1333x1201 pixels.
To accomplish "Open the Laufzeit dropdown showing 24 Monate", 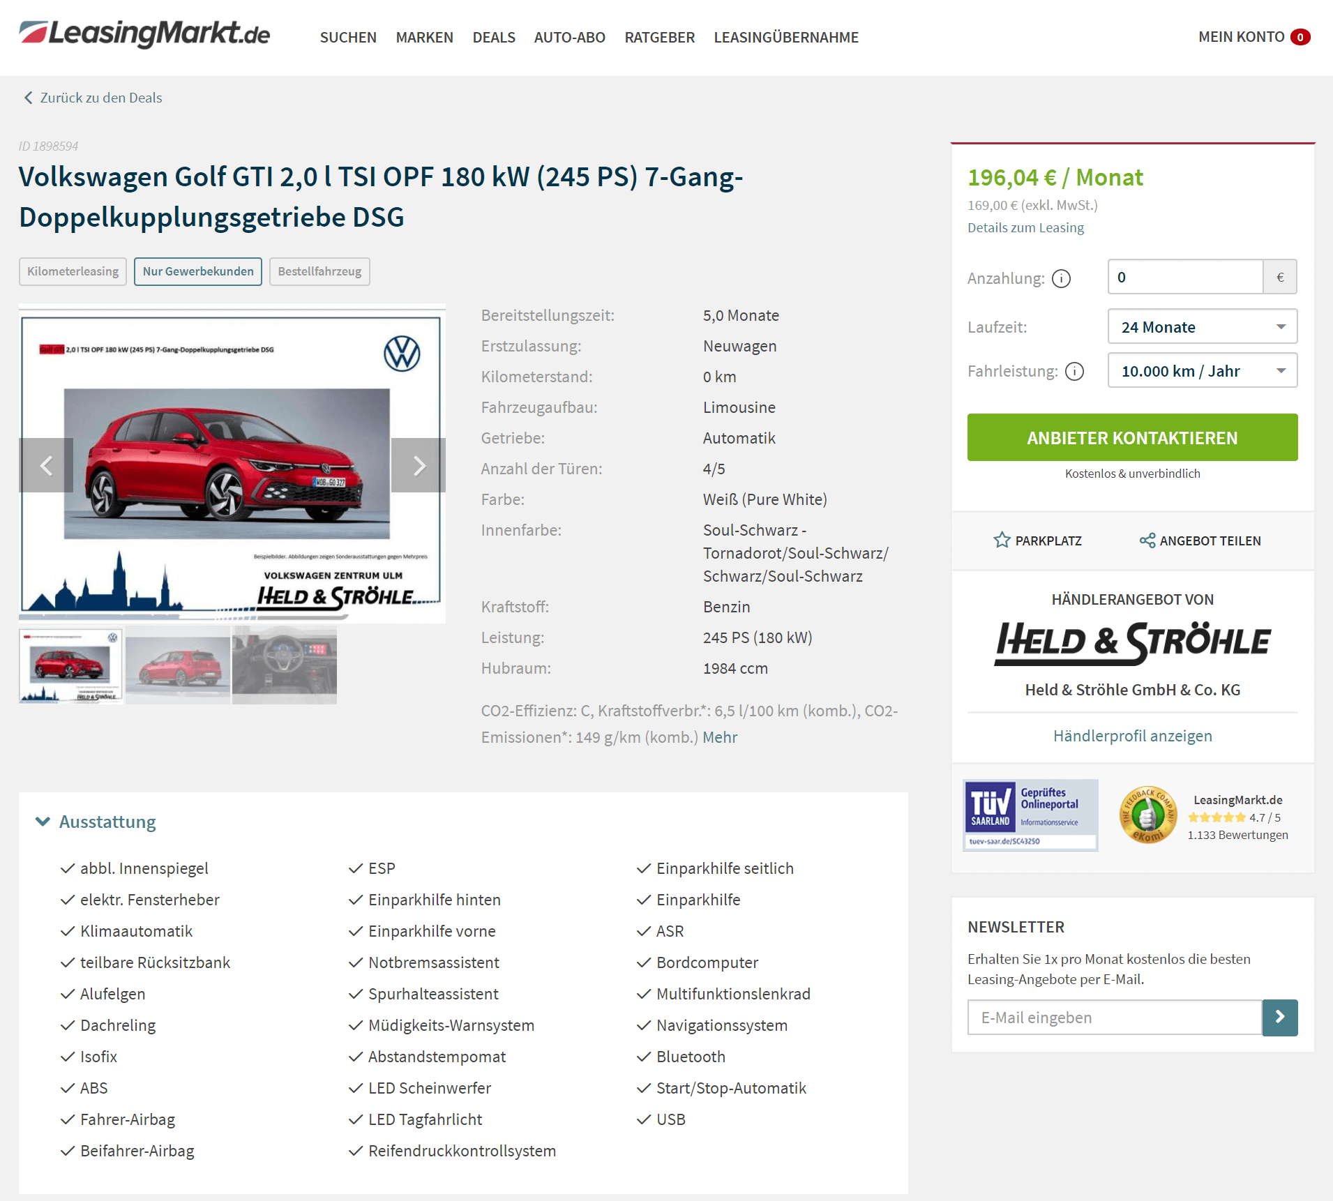I will [1203, 326].
